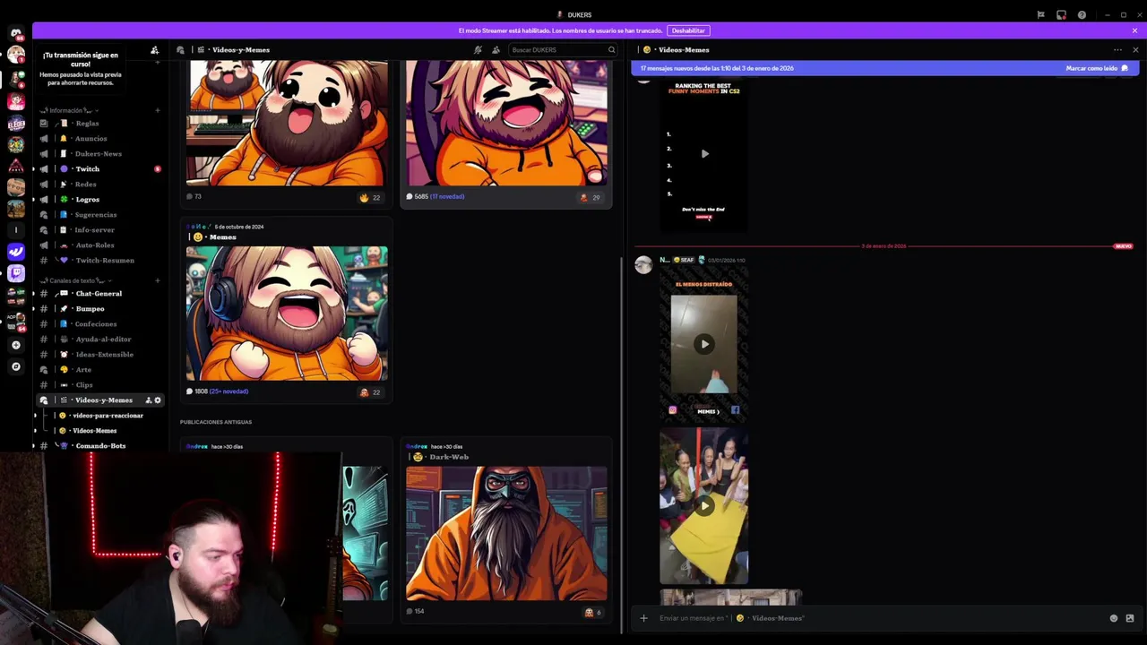The image size is (1147, 645).
Task: Click attachment plus icon in message bar
Action: point(643,618)
